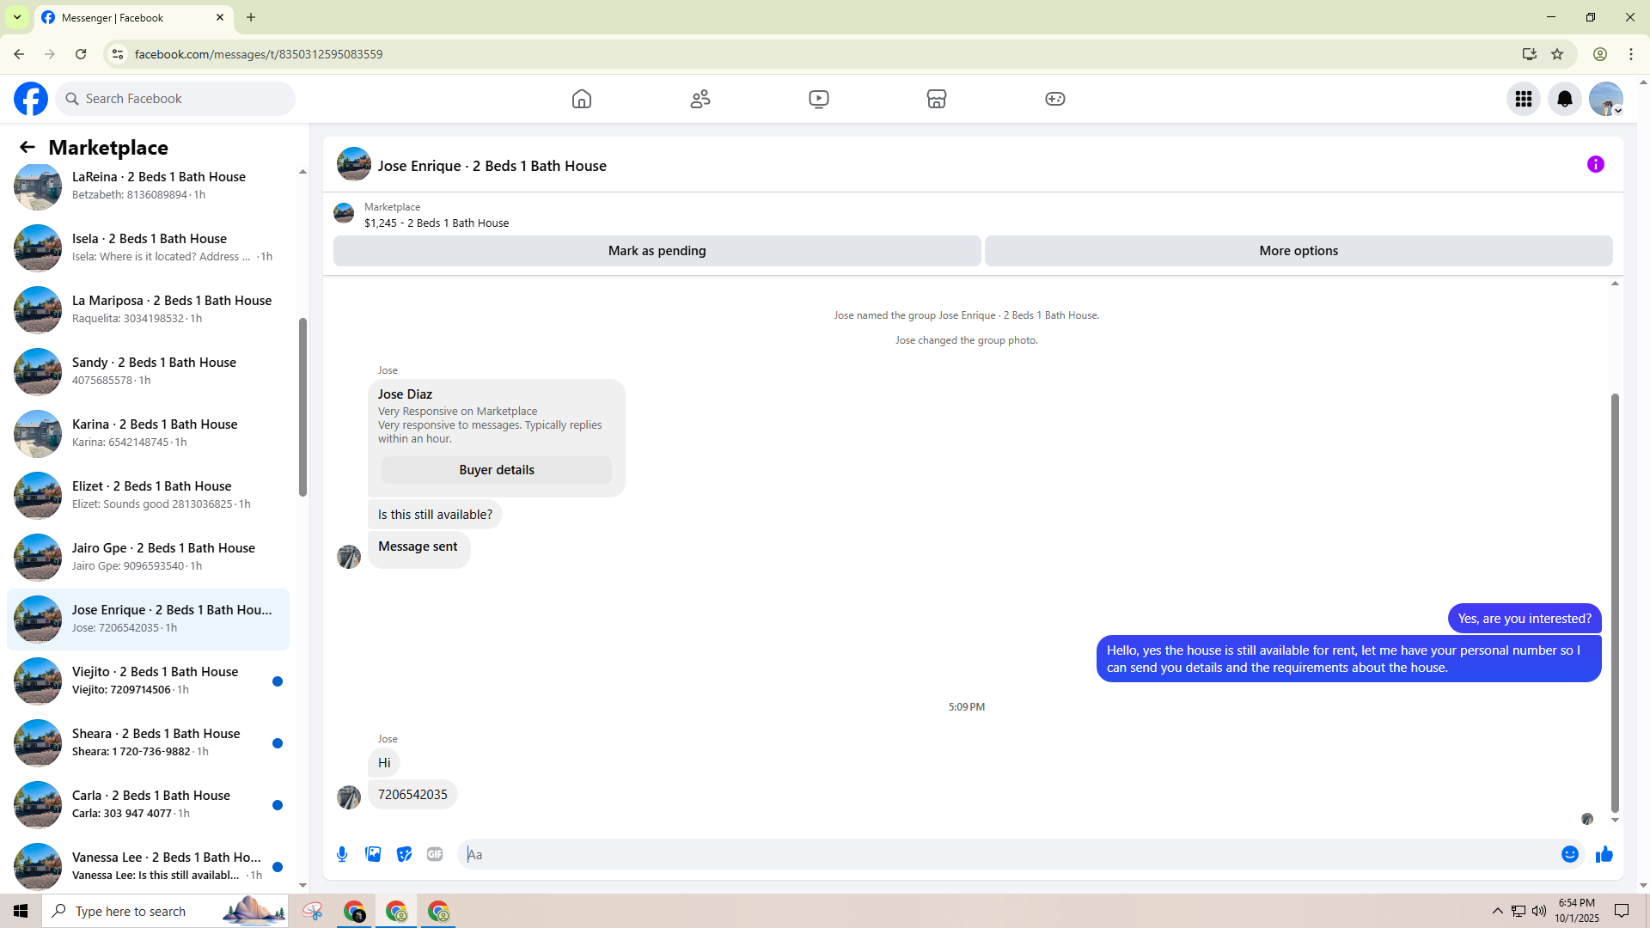Open the LaReina conversation
The width and height of the screenshot is (1650, 928).
(x=148, y=186)
